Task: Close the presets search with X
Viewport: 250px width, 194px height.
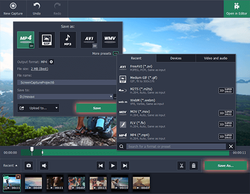Action: point(231,146)
